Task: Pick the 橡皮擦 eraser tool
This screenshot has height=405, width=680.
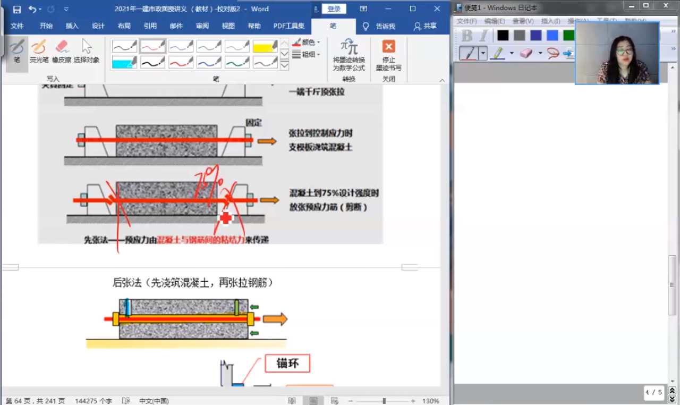Action: point(61,47)
